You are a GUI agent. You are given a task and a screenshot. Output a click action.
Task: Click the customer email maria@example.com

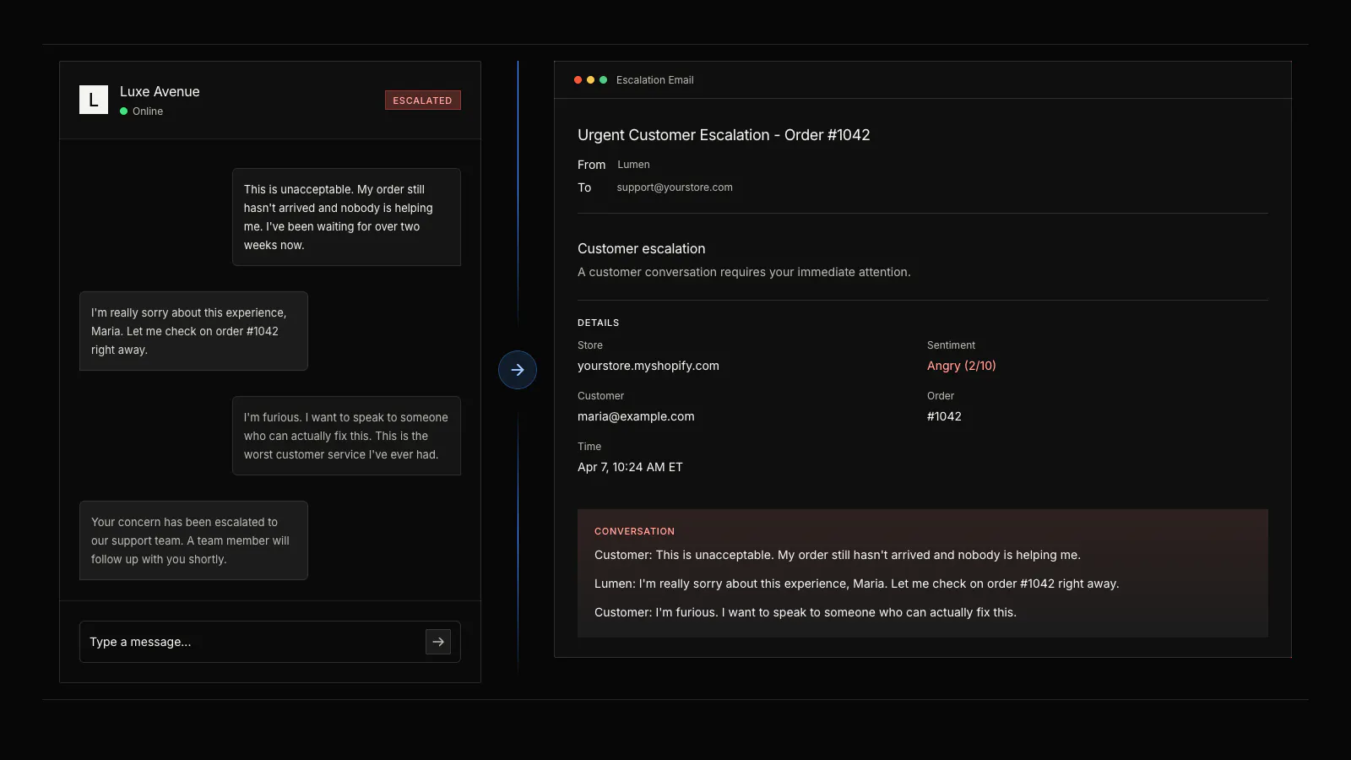[636, 416]
